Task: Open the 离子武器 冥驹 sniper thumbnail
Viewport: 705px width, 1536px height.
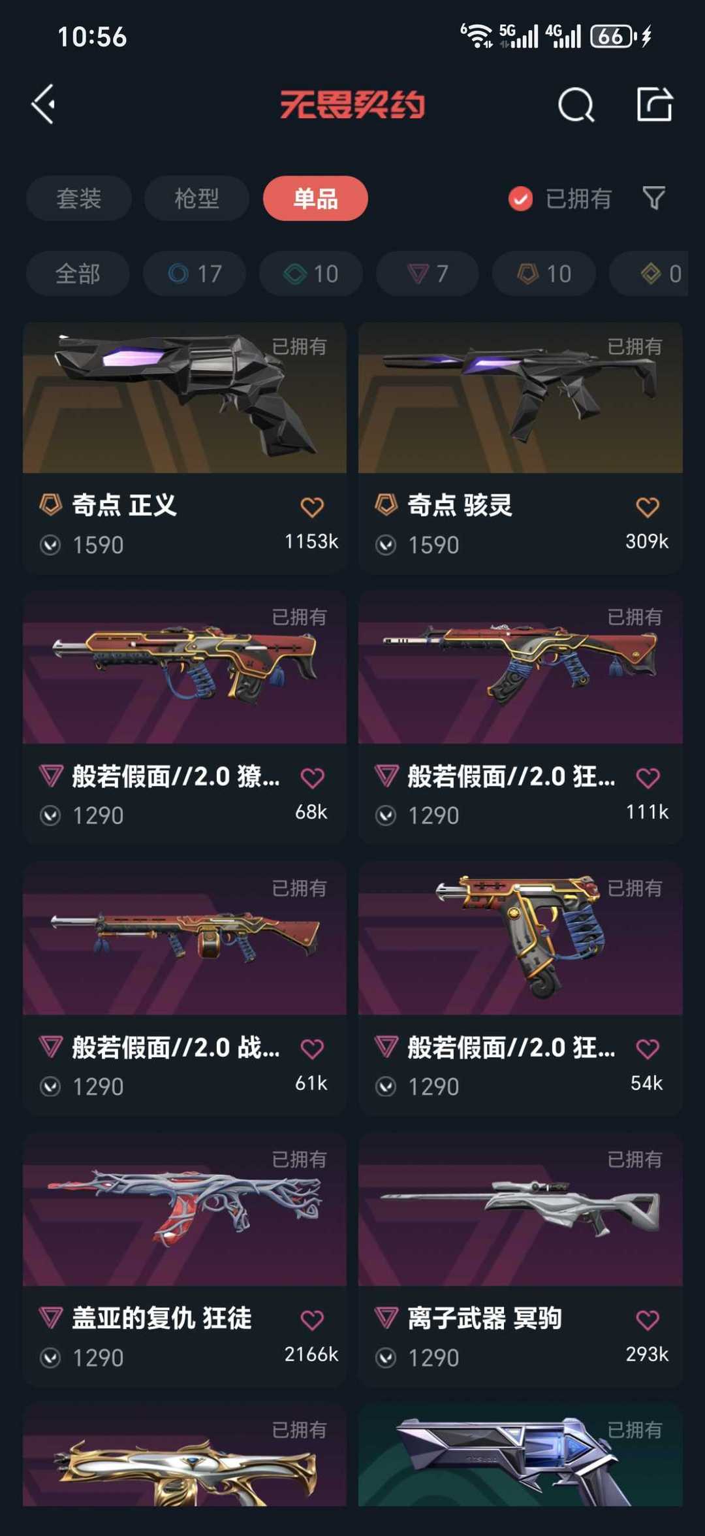Action: [x=520, y=1210]
